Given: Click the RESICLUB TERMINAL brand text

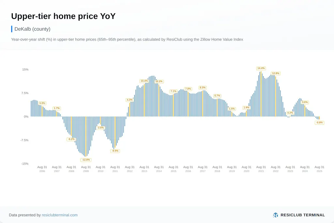Looking at the screenshot, I should (303, 215).
